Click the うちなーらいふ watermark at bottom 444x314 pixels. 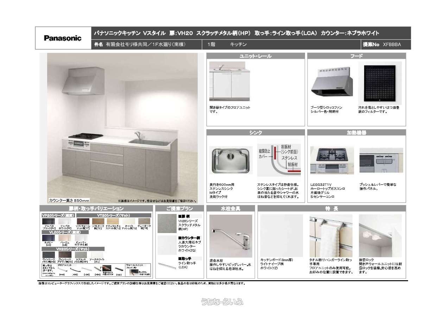(222, 302)
